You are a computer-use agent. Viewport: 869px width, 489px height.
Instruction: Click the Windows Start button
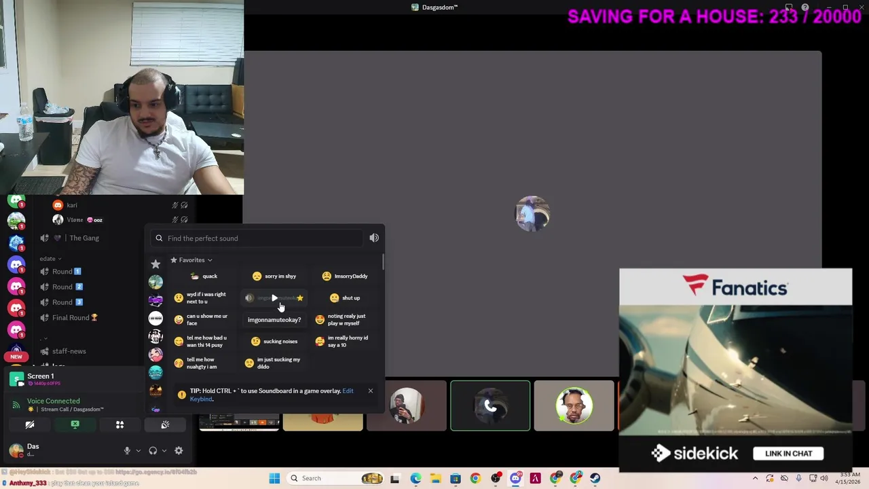click(274, 478)
